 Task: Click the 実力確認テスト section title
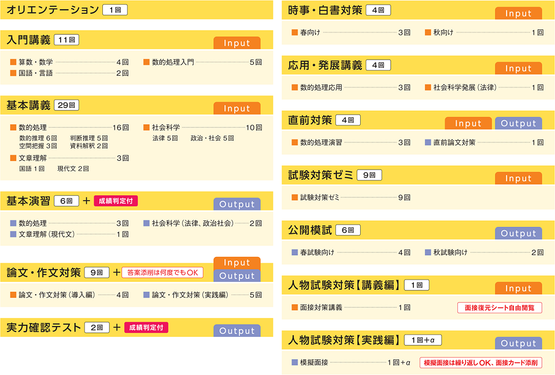click(43, 328)
